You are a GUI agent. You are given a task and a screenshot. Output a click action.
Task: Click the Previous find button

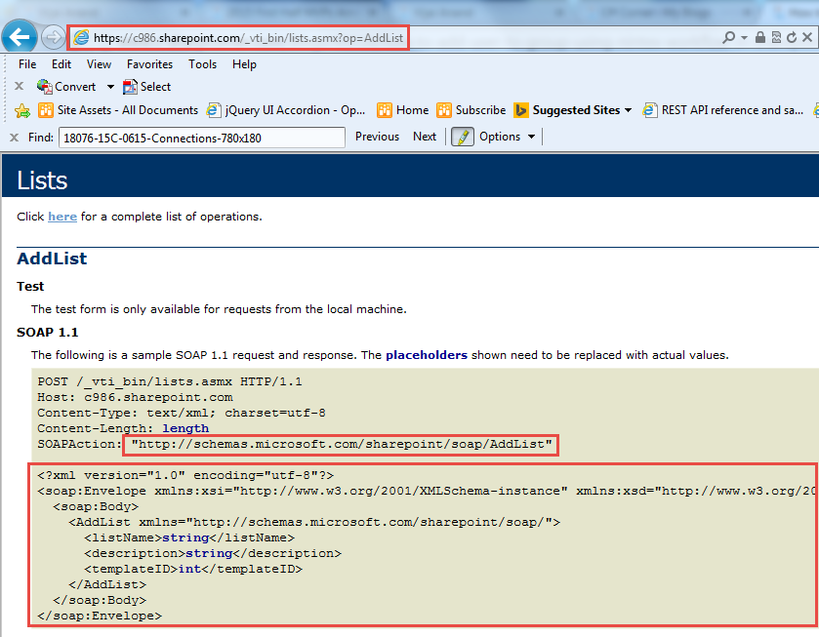[x=377, y=137]
